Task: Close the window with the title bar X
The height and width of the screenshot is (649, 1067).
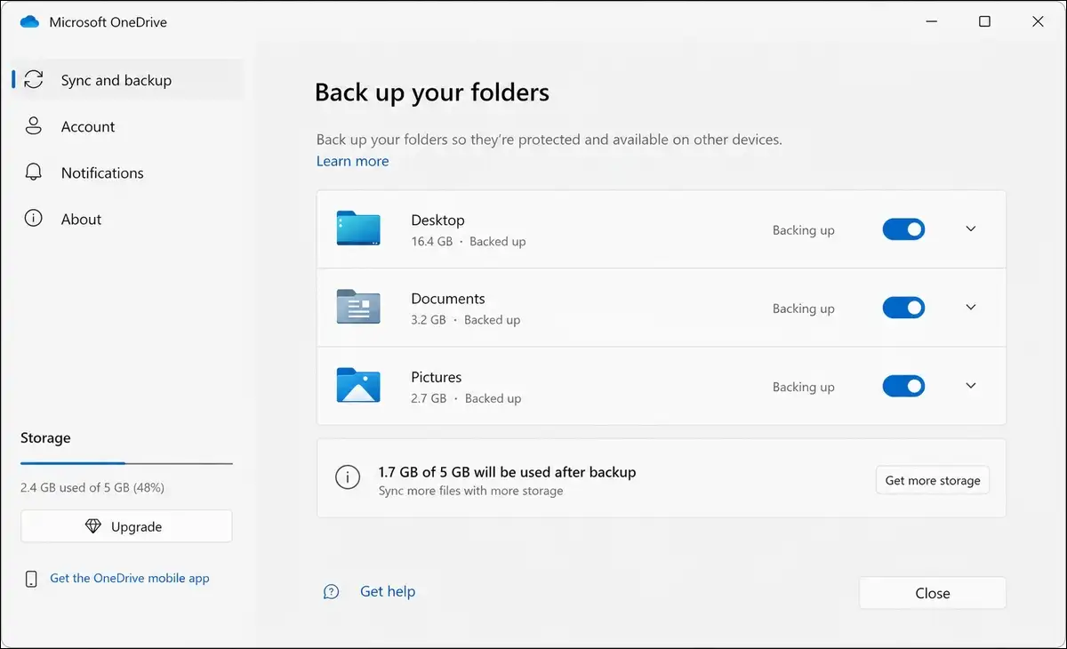Action: [x=1038, y=21]
